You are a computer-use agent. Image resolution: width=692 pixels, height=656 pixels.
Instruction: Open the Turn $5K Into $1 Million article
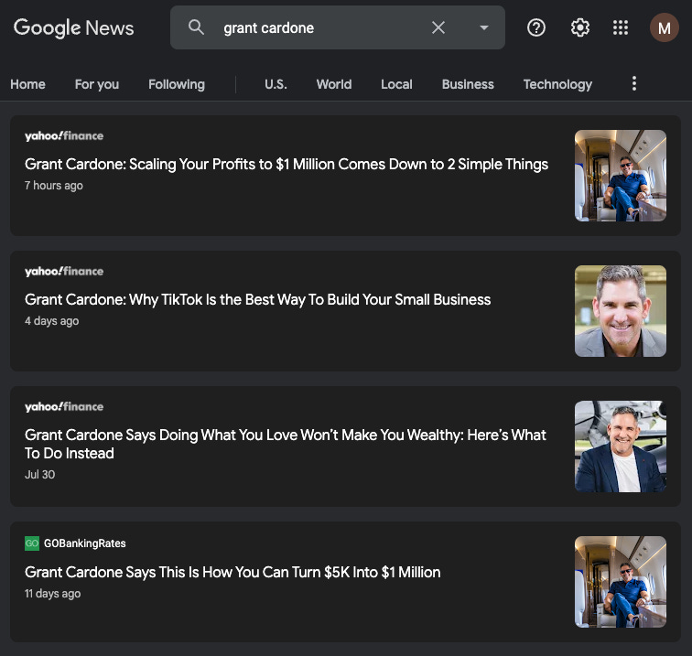pos(232,572)
